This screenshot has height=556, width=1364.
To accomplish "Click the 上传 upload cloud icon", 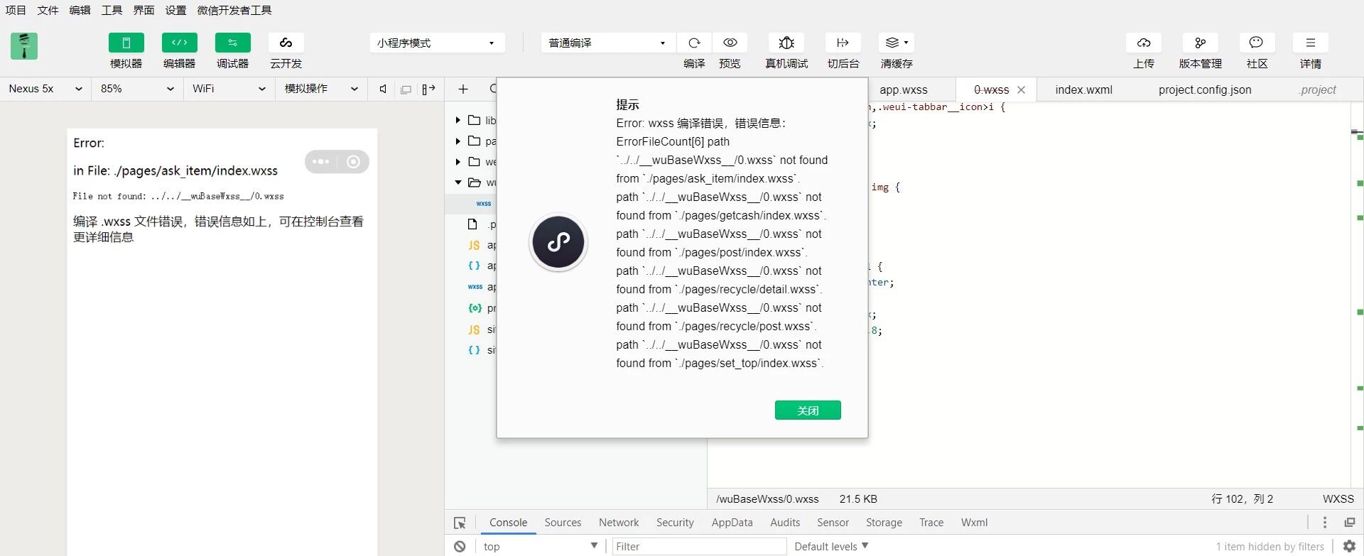I will [1144, 43].
